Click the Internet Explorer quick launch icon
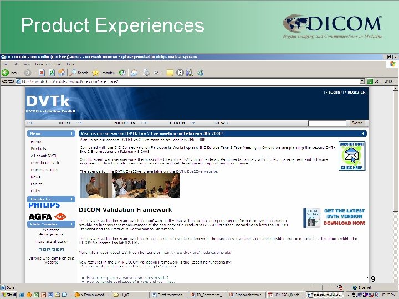 [x=22, y=295]
